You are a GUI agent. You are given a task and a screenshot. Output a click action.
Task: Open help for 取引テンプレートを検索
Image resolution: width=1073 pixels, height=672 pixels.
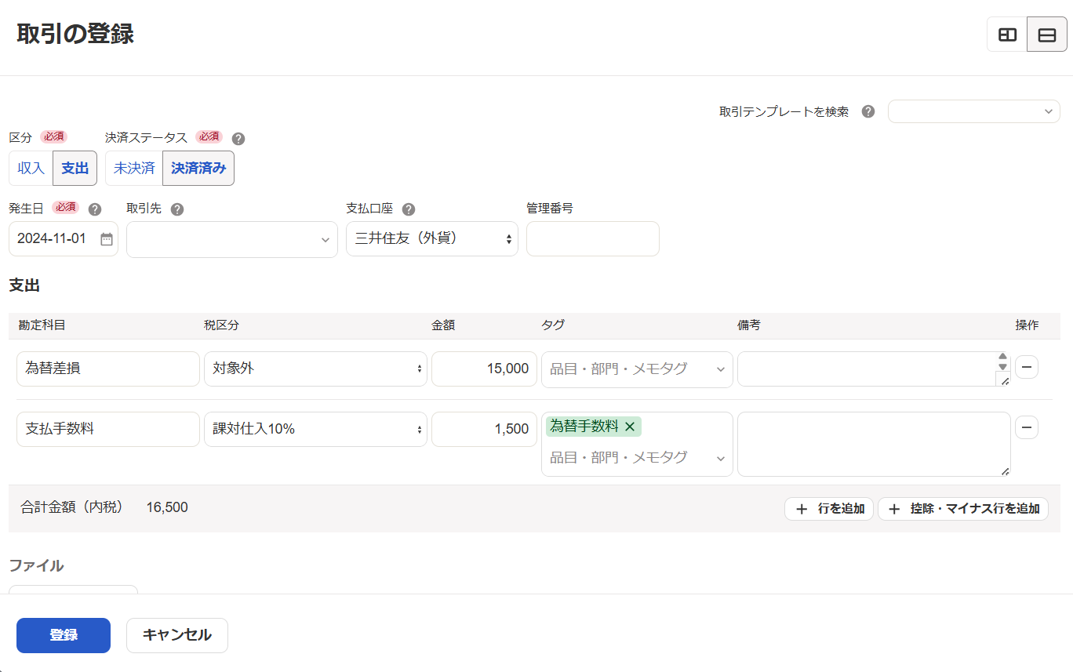(x=868, y=111)
